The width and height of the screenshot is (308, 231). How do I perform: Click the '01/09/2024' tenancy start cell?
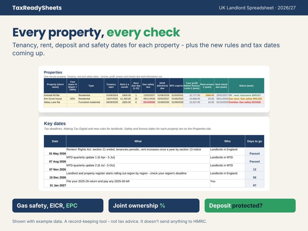pos(111,95)
